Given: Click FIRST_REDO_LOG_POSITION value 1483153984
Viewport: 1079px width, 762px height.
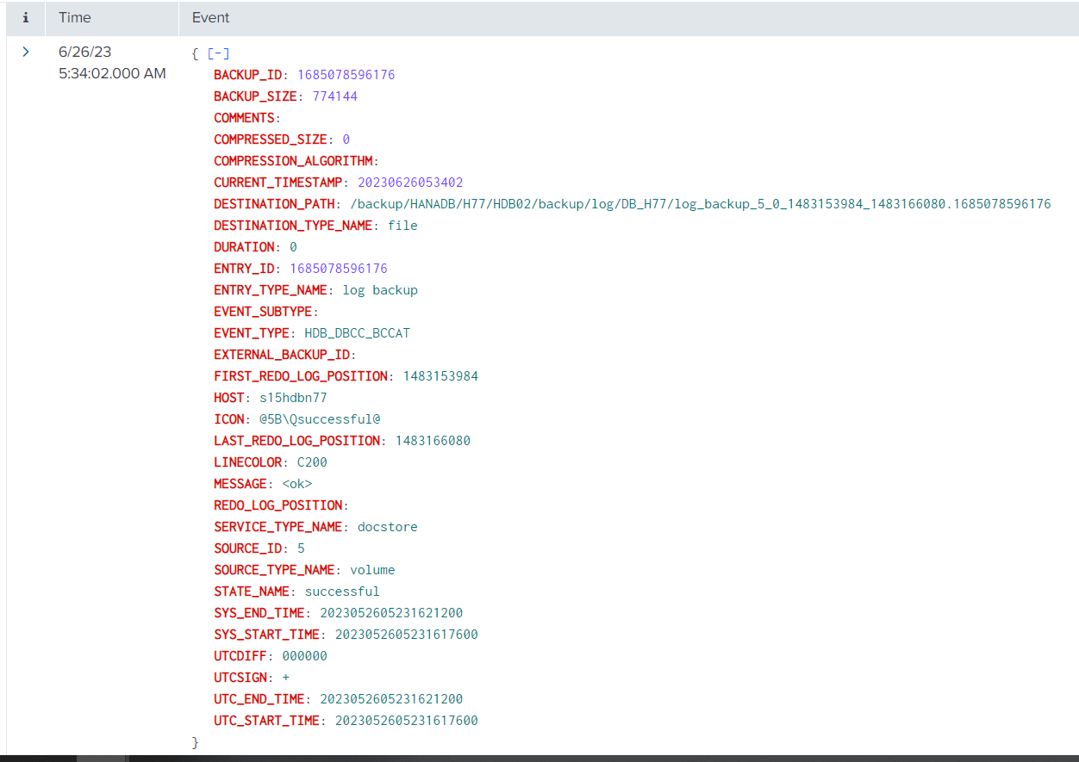Looking at the screenshot, I should tap(440, 376).
